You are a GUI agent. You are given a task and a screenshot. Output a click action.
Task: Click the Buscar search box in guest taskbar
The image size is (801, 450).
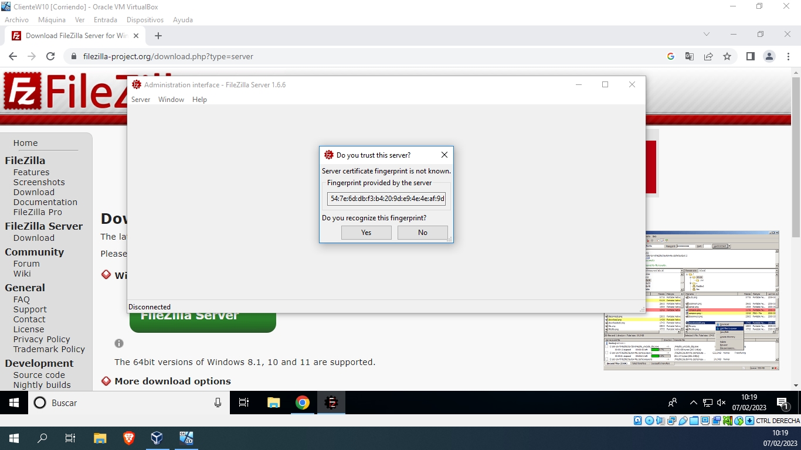[x=129, y=403]
